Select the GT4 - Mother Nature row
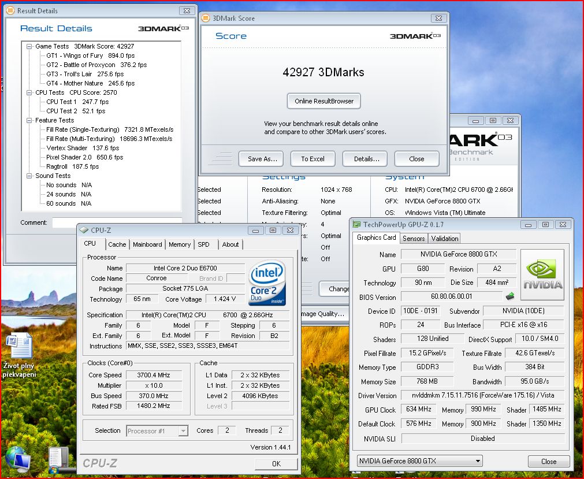This screenshot has width=584, height=479. coord(91,83)
